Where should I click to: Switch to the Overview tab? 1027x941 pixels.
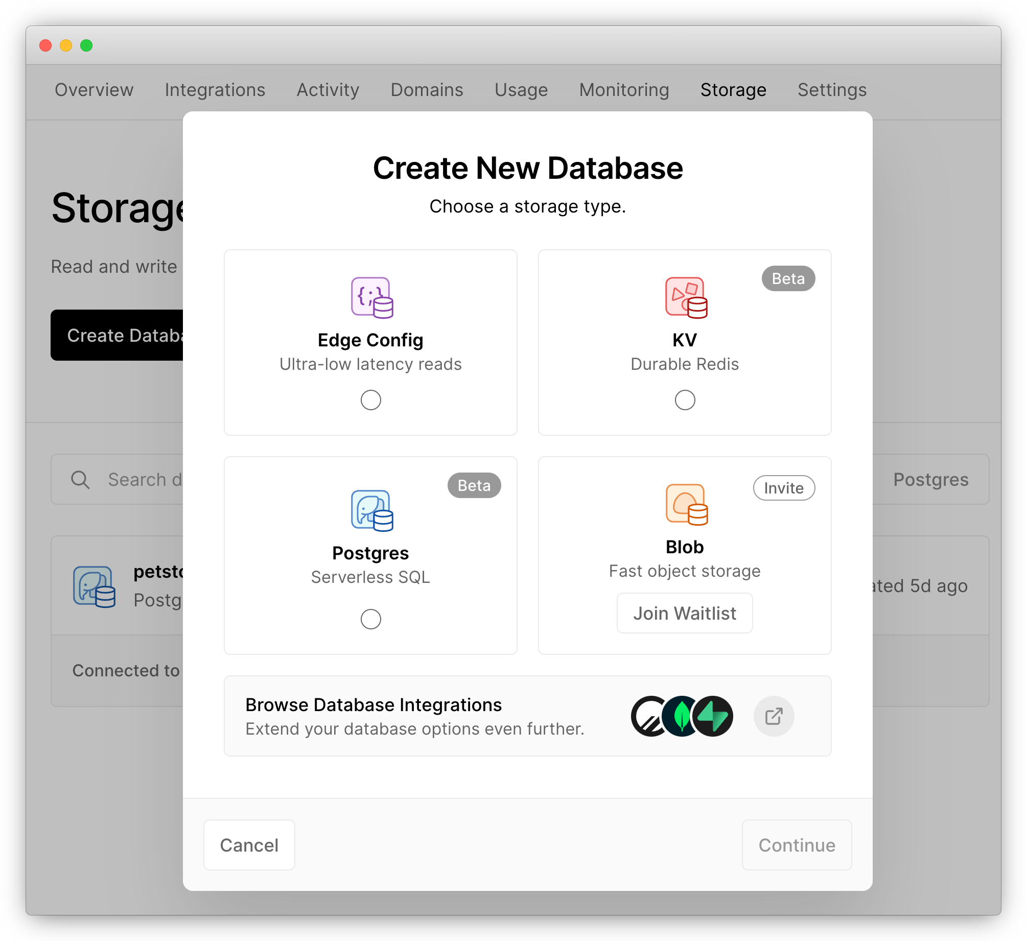pyautogui.click(x=93, y=89)
